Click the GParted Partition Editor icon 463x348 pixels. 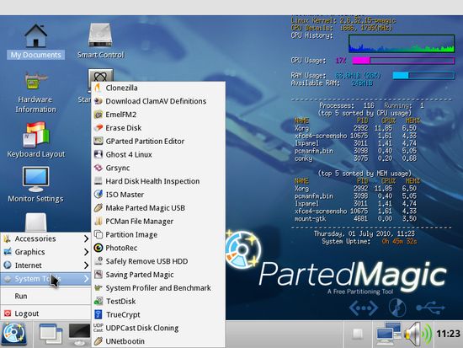[x=98, y=141]
